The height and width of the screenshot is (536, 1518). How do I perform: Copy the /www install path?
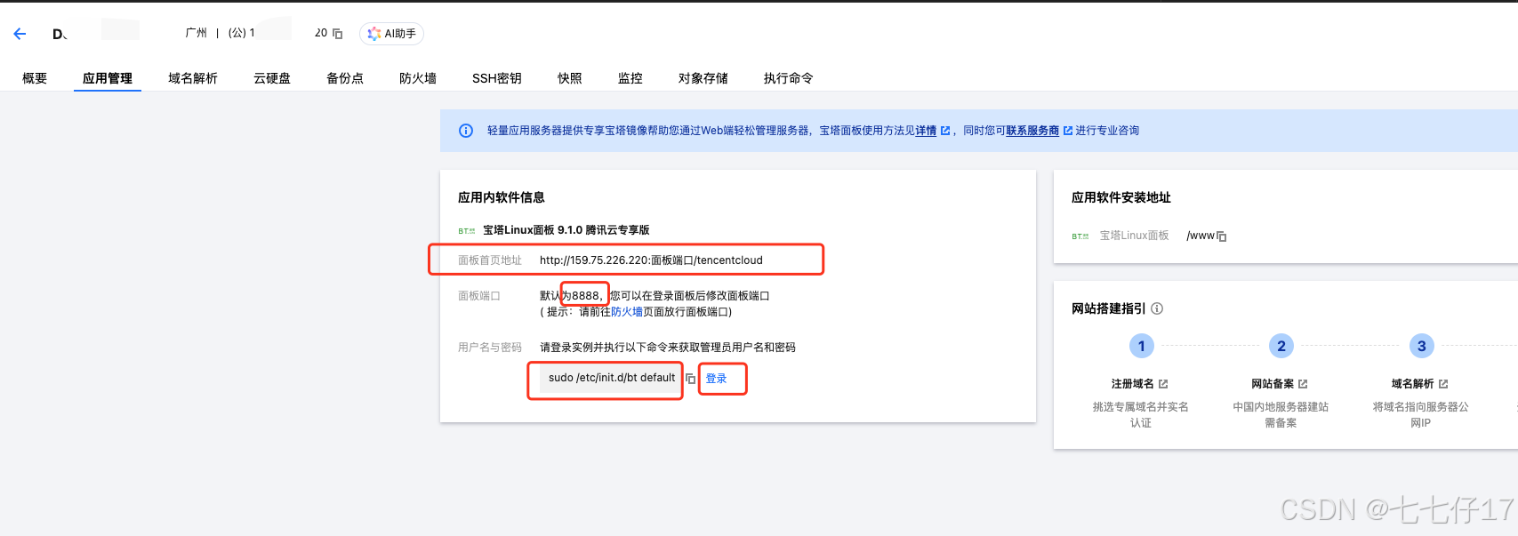tap(1222, 236)
